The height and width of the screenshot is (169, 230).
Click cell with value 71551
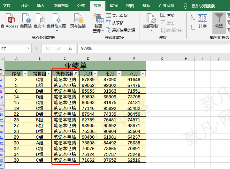pos(134,91)
